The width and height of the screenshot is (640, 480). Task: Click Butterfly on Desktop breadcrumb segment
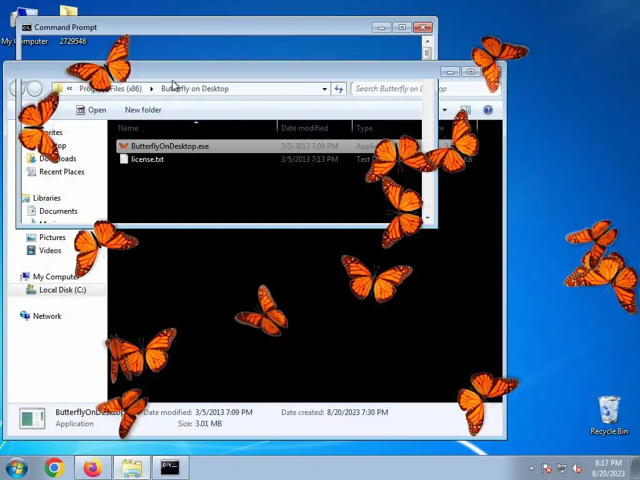(195, 89)
